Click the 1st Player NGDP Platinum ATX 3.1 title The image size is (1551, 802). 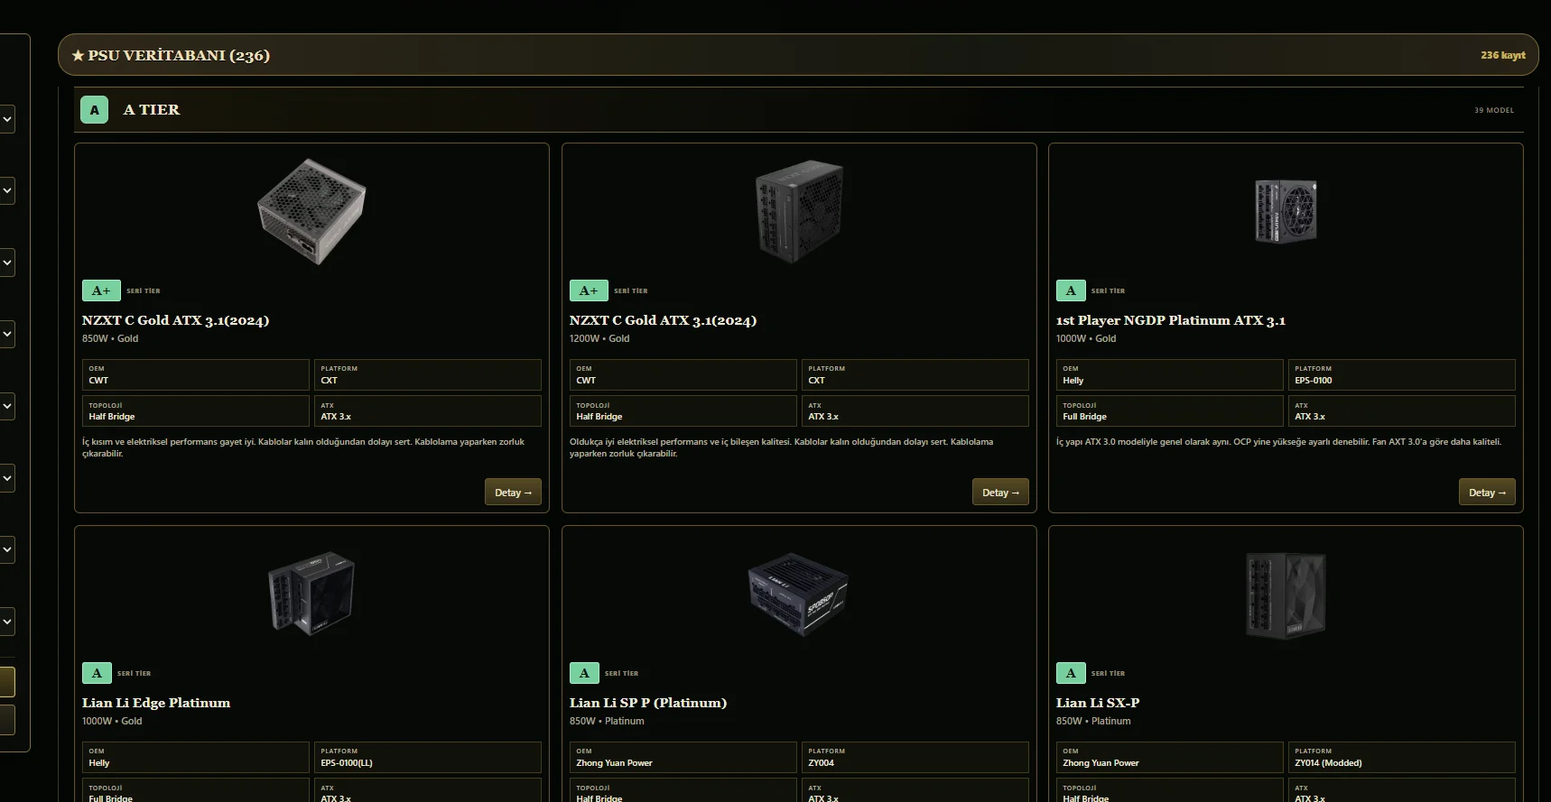(1171, 320)
